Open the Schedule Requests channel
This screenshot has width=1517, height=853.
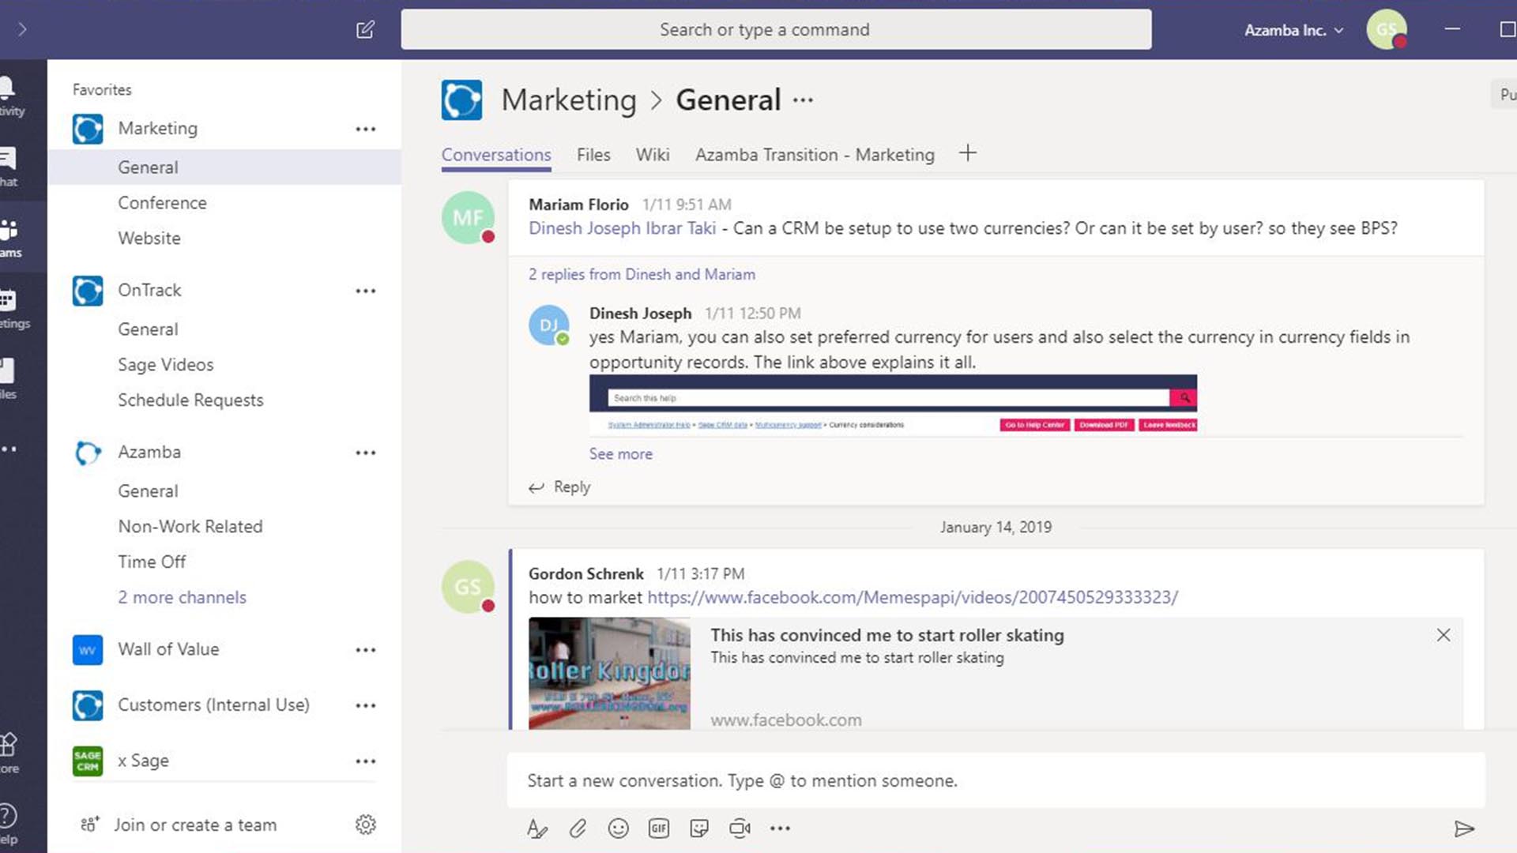pyautogui.click(x=190, y=400)
